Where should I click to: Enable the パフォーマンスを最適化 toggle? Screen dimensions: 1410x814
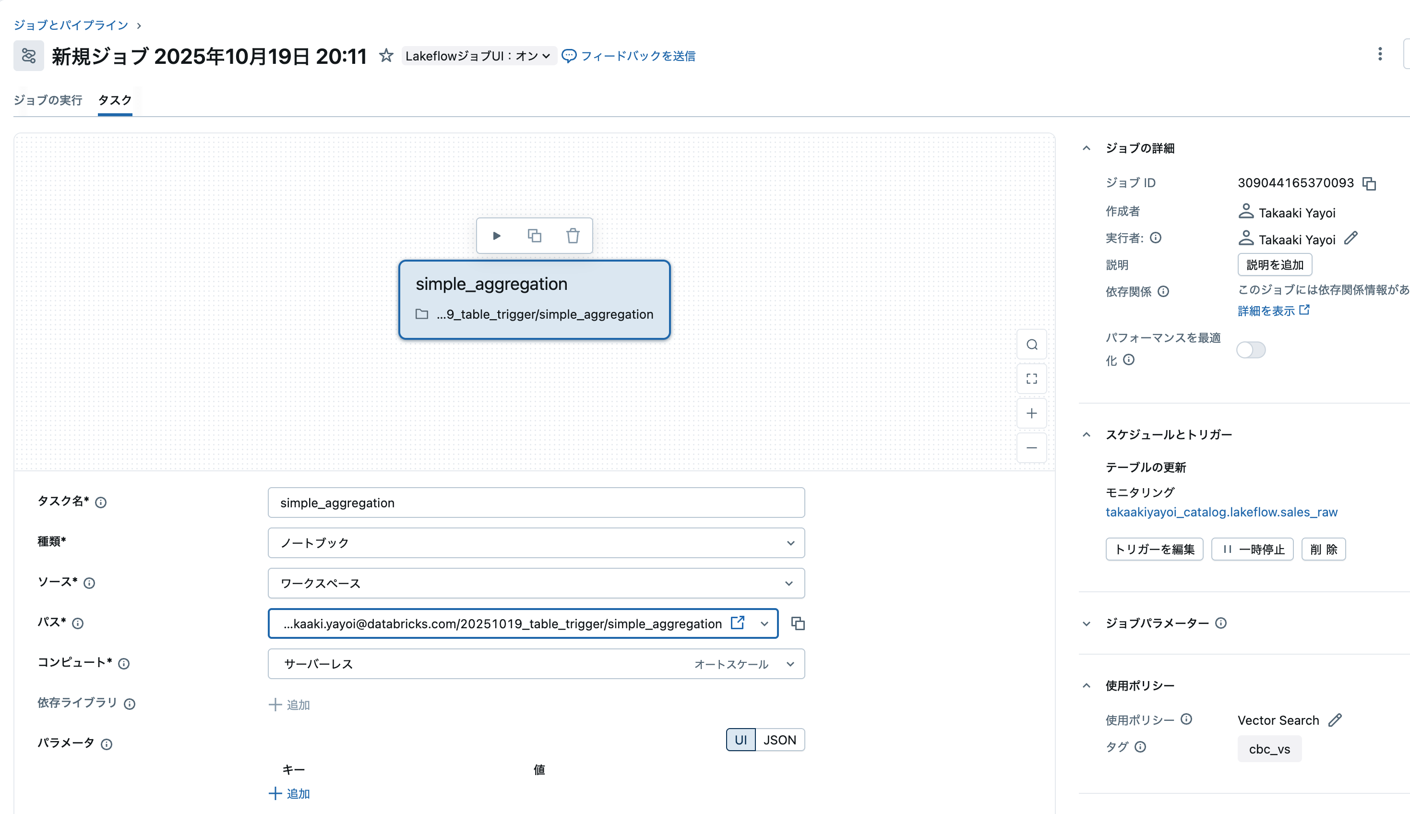(1251, 349)
